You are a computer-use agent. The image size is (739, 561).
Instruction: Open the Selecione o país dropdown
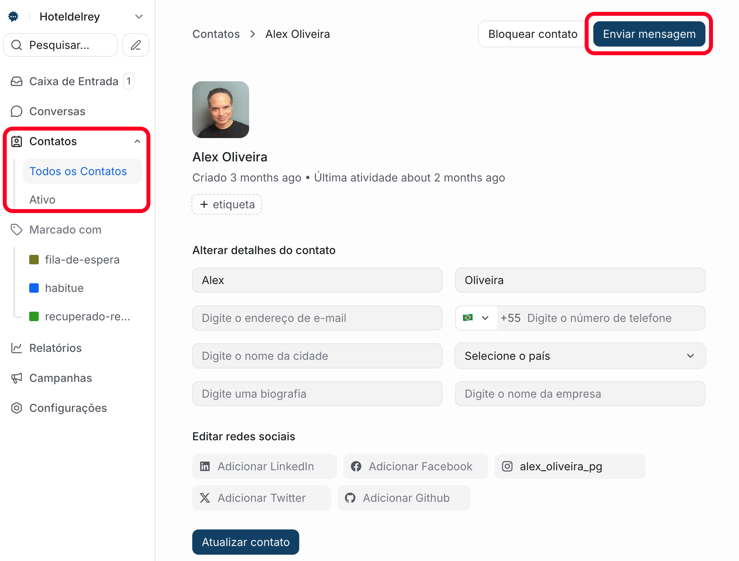click(580, 356)
